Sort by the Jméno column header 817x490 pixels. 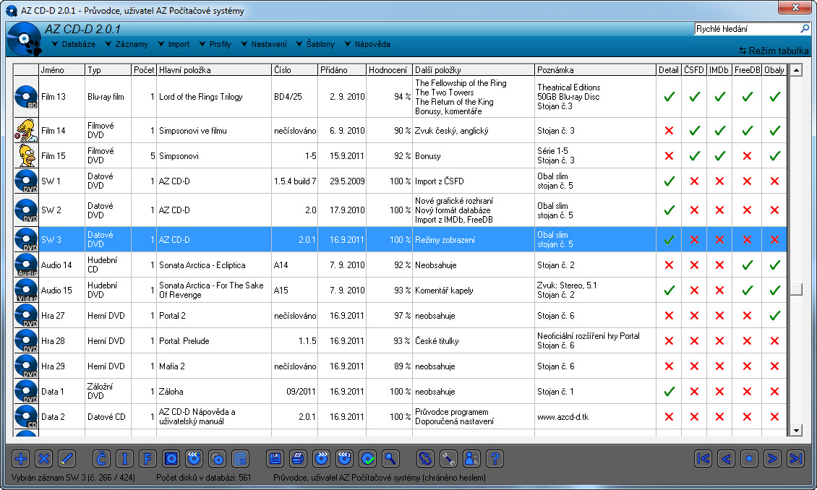(62, 70)
